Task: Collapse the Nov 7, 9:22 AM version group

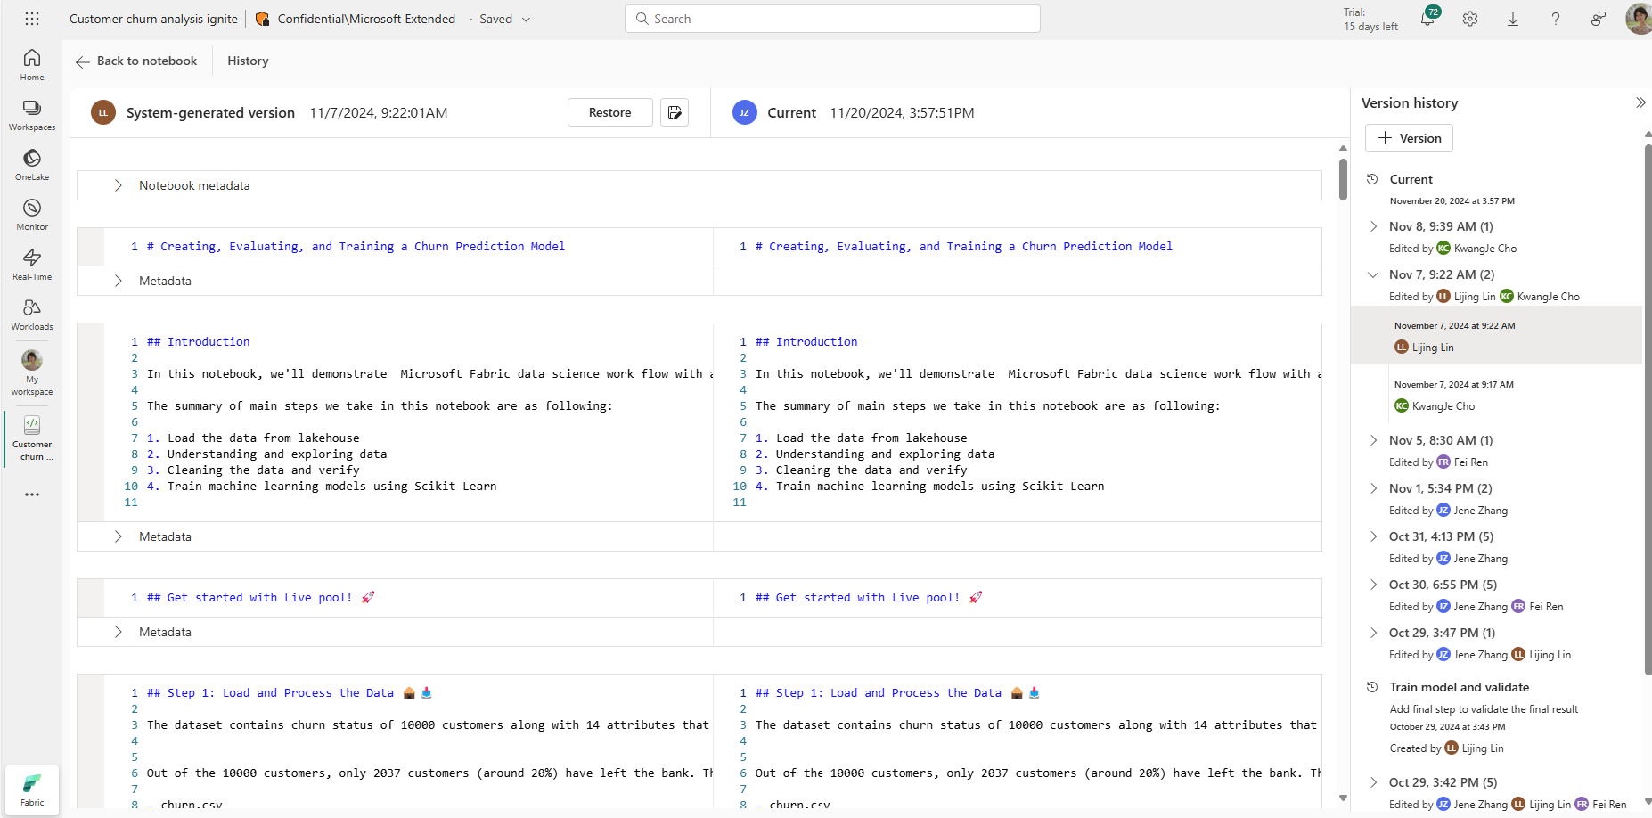Action: [1373, 274]
